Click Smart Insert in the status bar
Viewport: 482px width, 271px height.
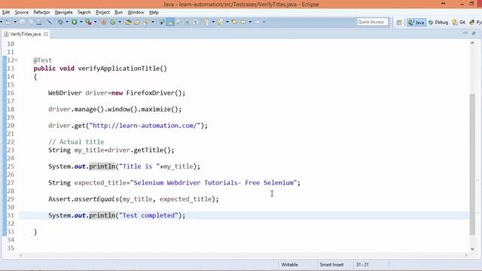331,264
